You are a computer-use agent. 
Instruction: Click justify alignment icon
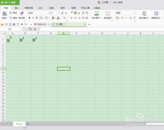pyautogui.click(x=83, y=18)
